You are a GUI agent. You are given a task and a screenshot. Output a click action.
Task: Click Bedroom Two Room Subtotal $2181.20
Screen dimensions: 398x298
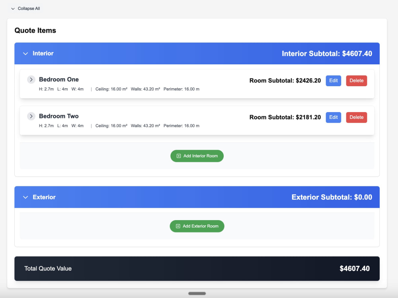tap(285, 117)
